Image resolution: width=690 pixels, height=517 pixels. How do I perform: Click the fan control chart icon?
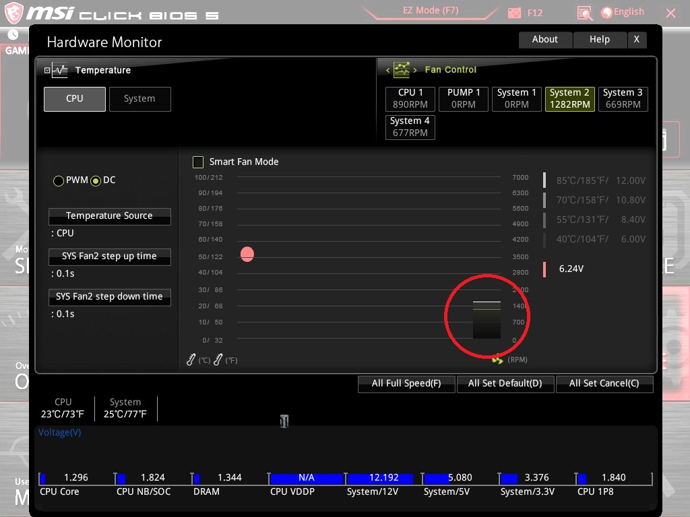pyautogui.click(x=402, y=69)
